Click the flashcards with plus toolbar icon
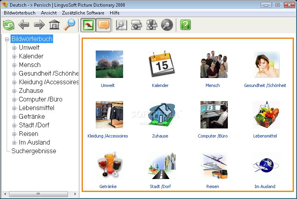This screenshot has height=199, width=297. pos(136,25)
